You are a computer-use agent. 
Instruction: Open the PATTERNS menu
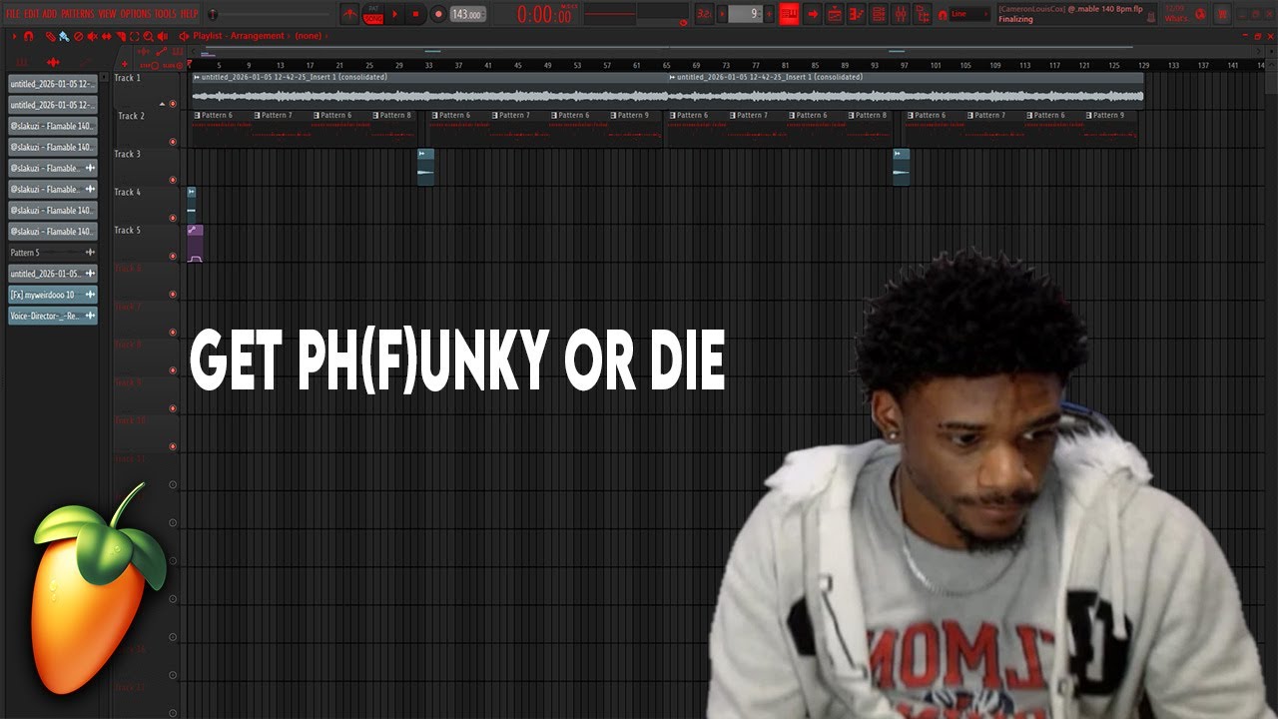point(77,14)
